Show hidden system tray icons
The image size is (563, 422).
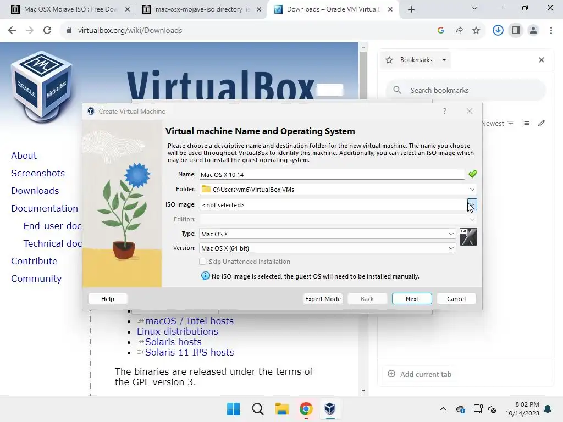coord(443,409)
